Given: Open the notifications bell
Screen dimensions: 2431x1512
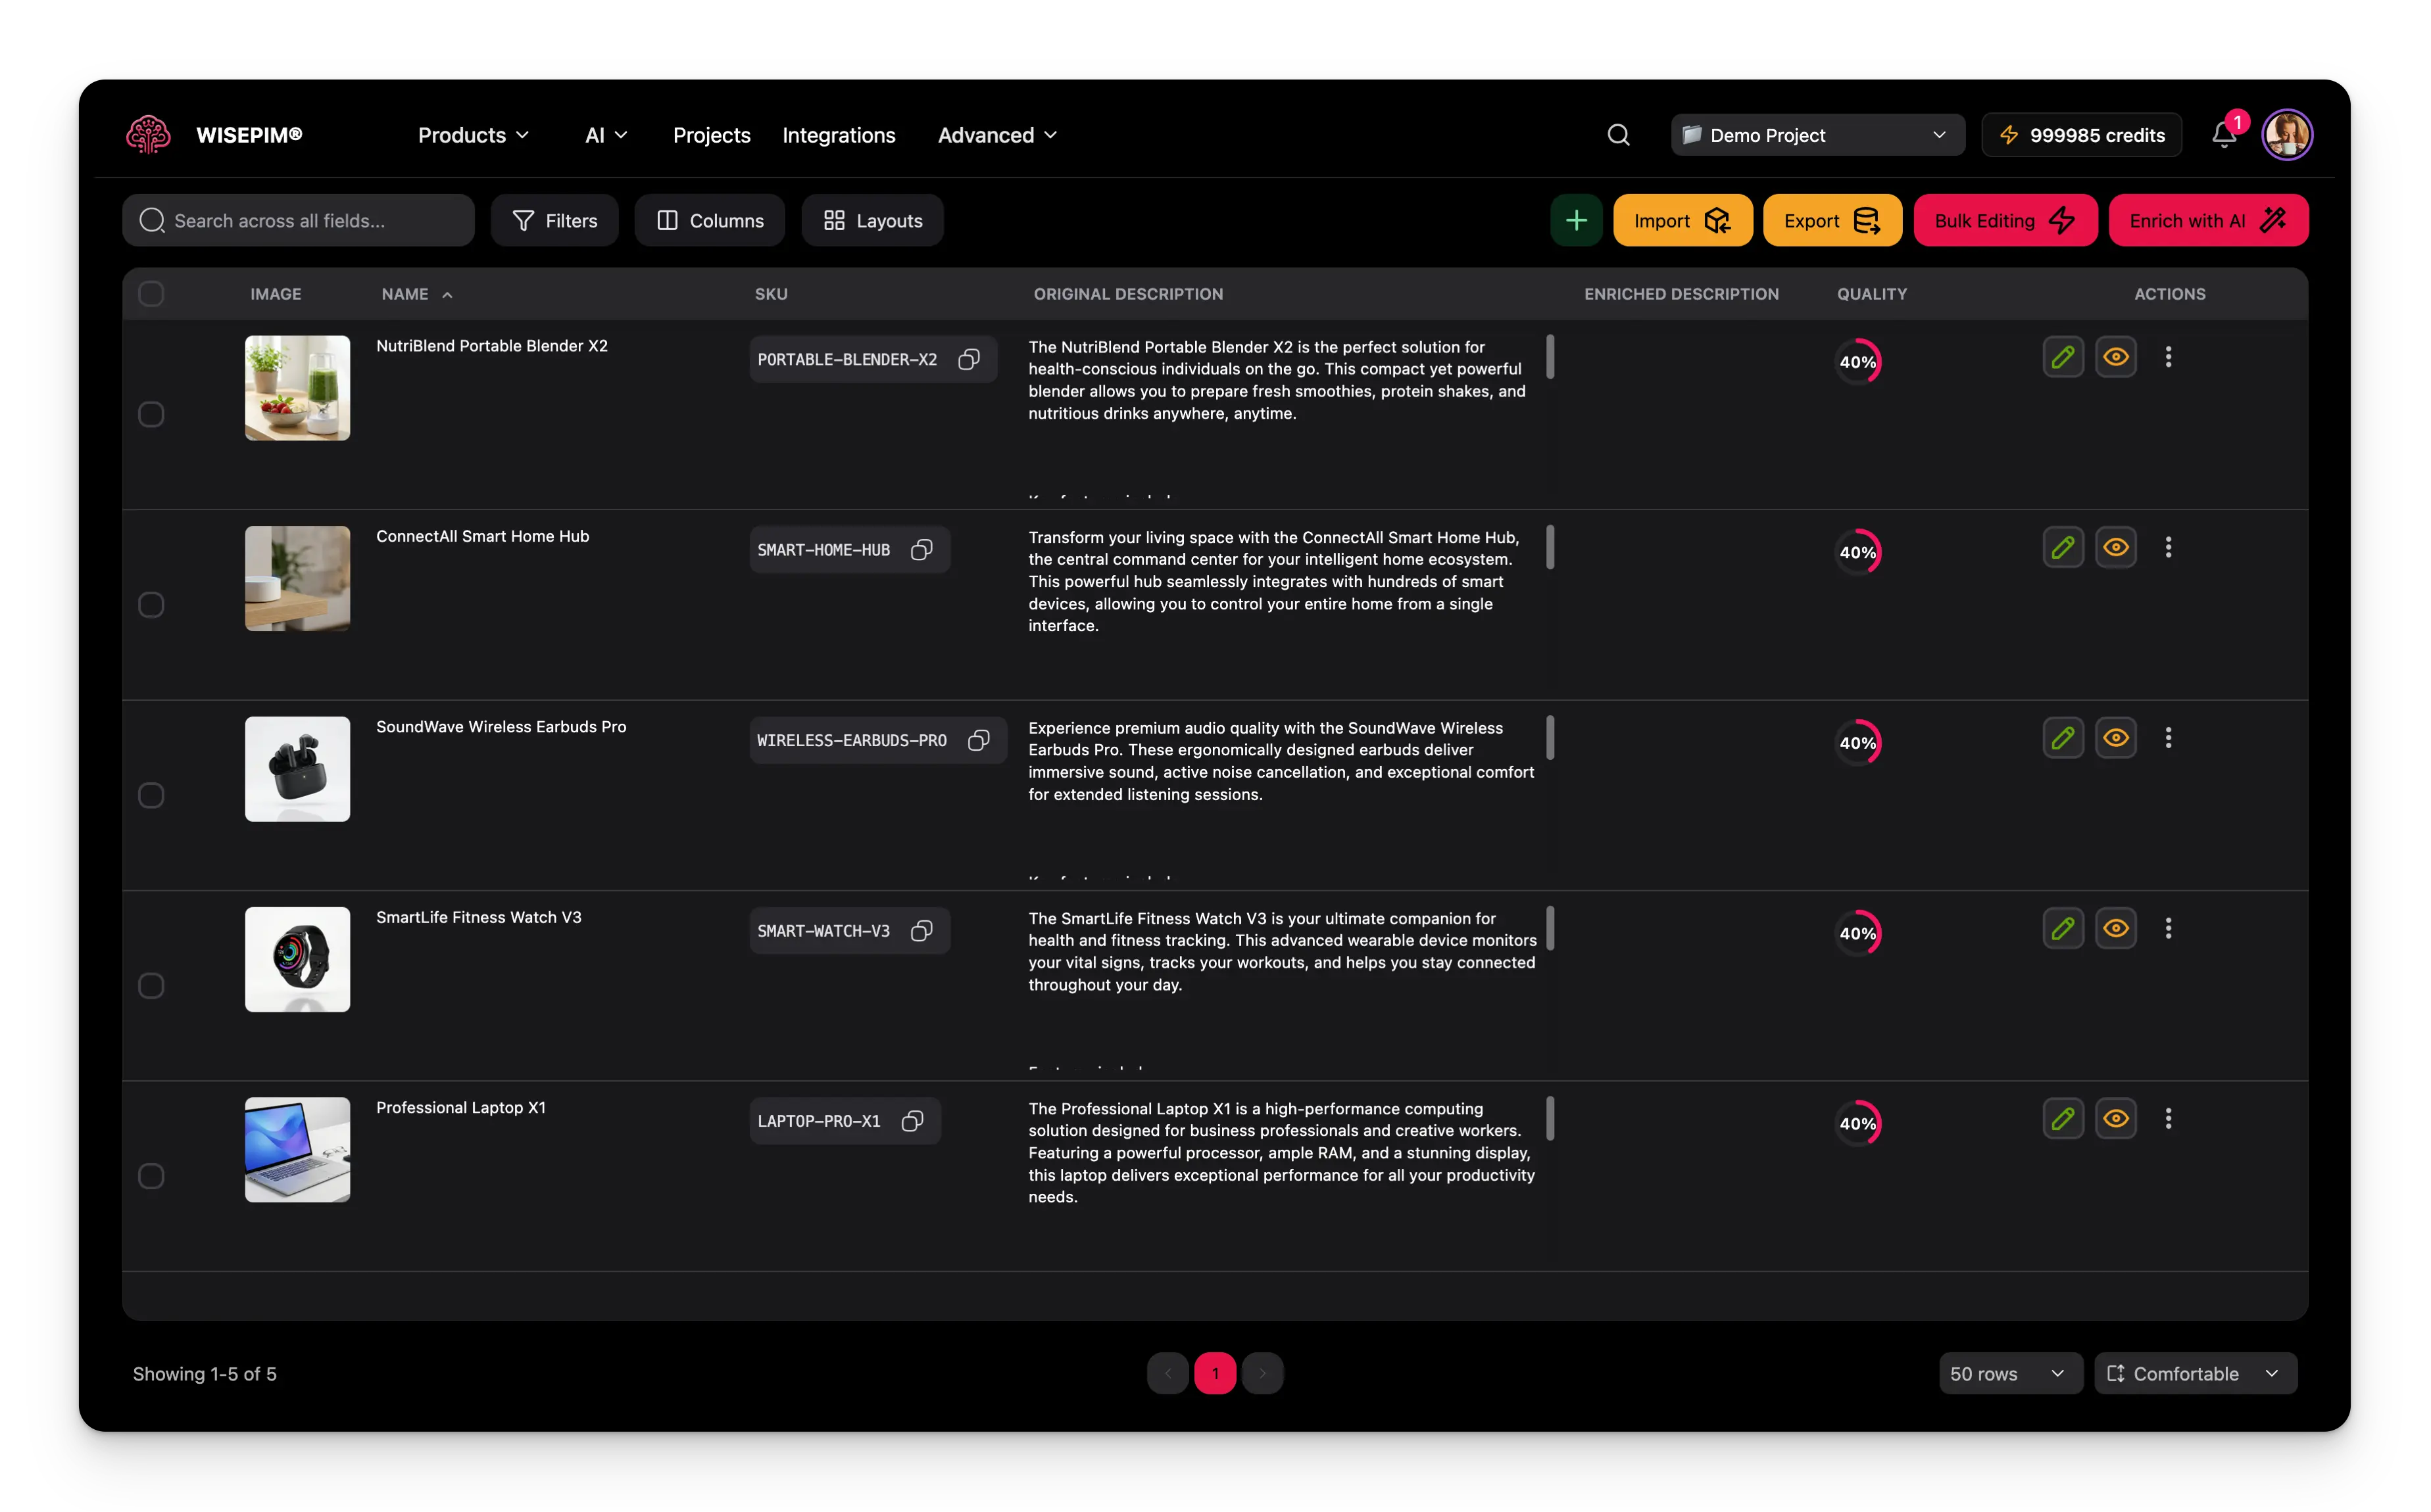Looking at the screenshot, I should 2223,134.
